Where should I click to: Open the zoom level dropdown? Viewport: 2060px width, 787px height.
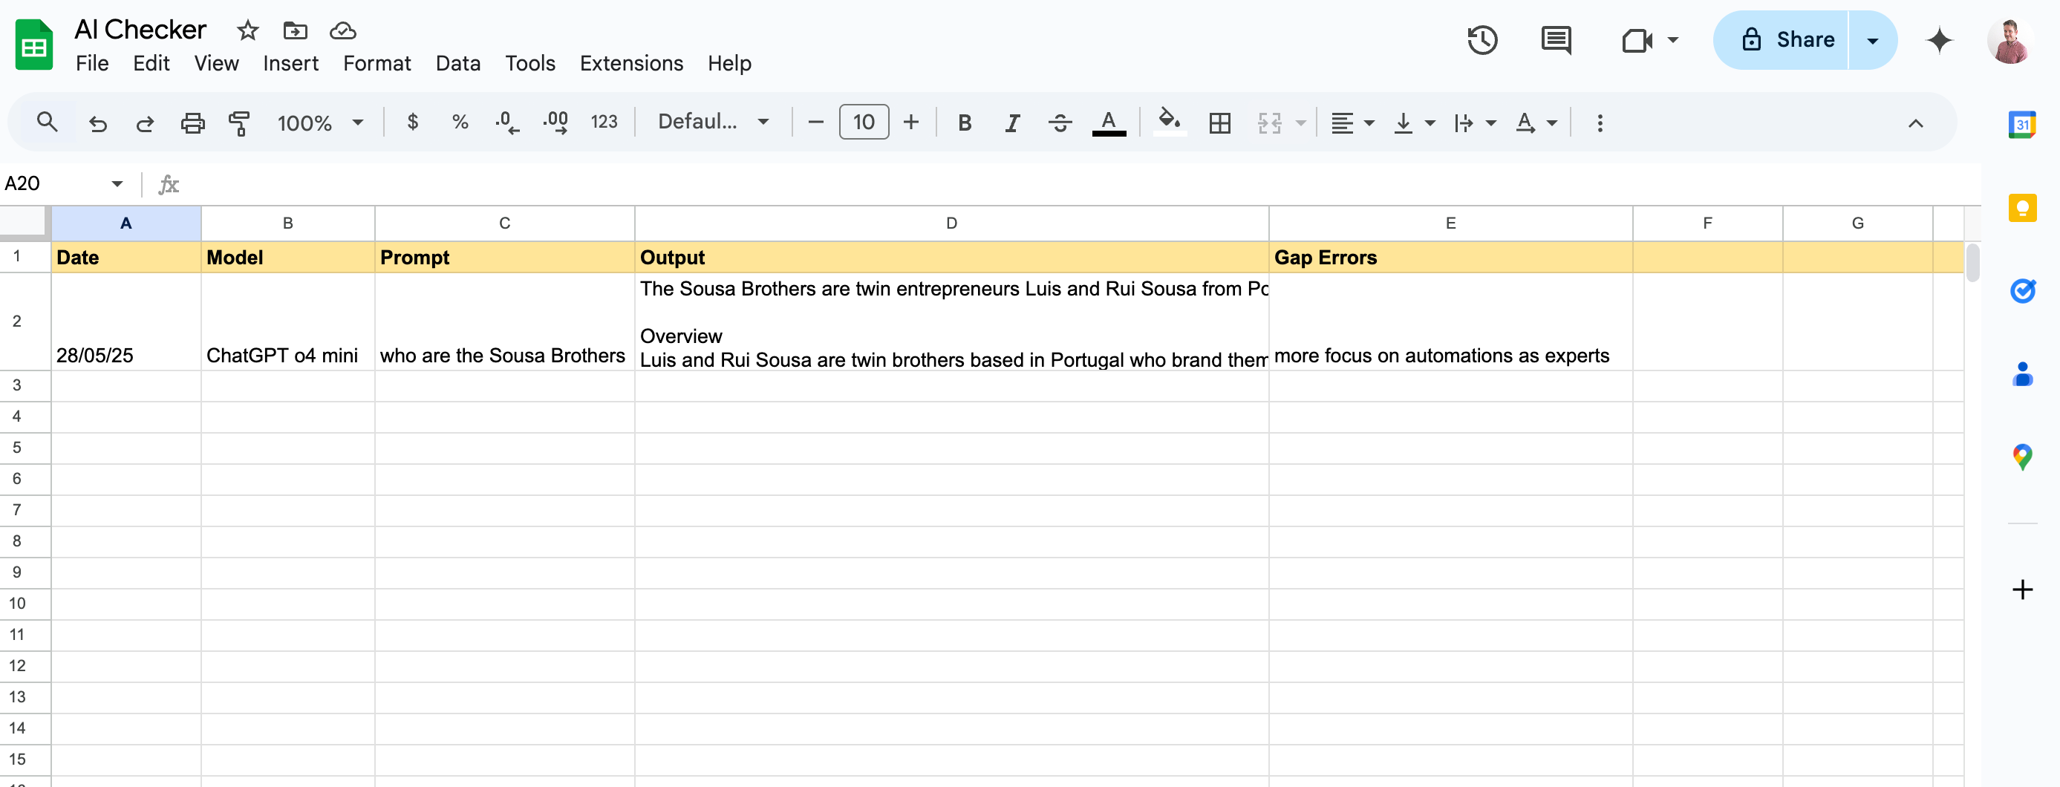click(320, 123)
